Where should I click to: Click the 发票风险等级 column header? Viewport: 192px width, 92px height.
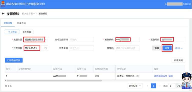coord(101,69)
